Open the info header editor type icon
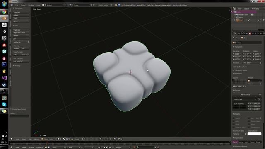 click(12, 5)
